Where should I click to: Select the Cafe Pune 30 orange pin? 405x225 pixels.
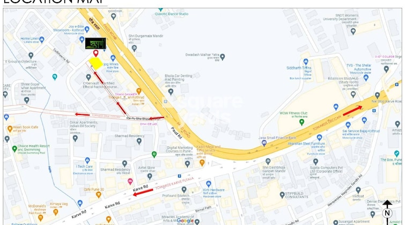98,195
